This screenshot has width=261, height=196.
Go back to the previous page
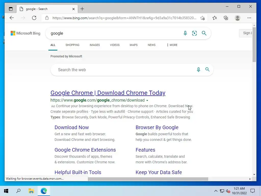point(12,18)
